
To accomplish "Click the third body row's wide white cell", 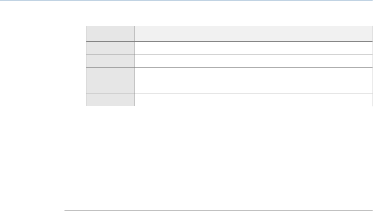I will click(x=251, y=74).
